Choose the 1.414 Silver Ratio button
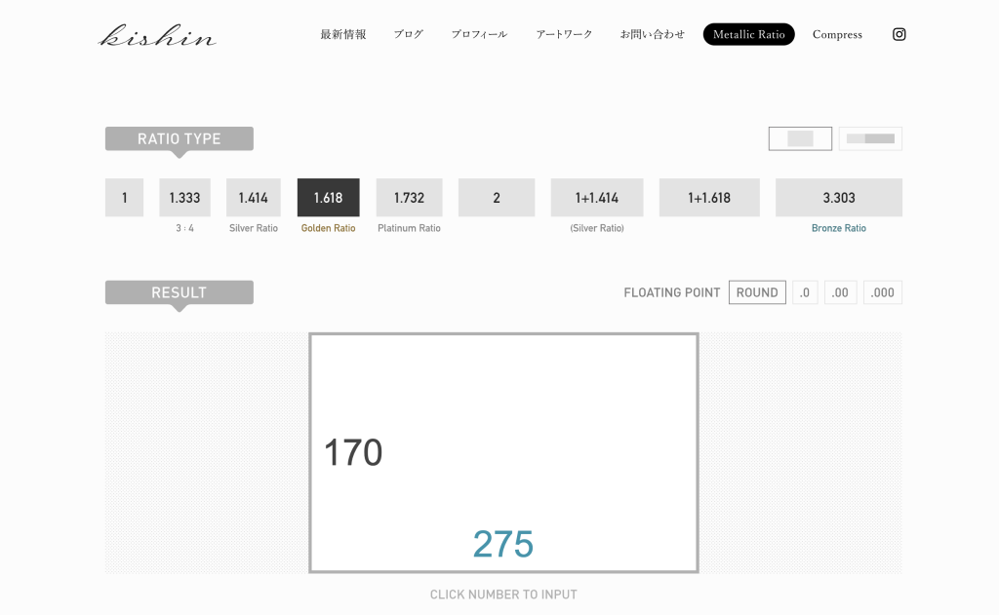The height and width of the screenshot is (615, 999). point(254,198)
